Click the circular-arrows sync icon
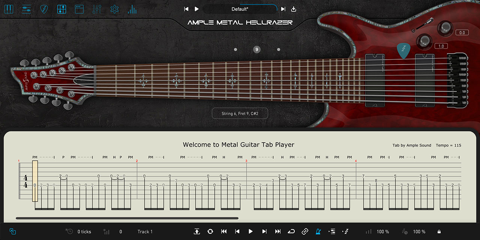480x240 pixels. 210,232
